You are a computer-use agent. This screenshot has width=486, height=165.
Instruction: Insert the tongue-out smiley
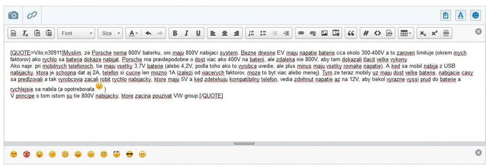point(39,154)
